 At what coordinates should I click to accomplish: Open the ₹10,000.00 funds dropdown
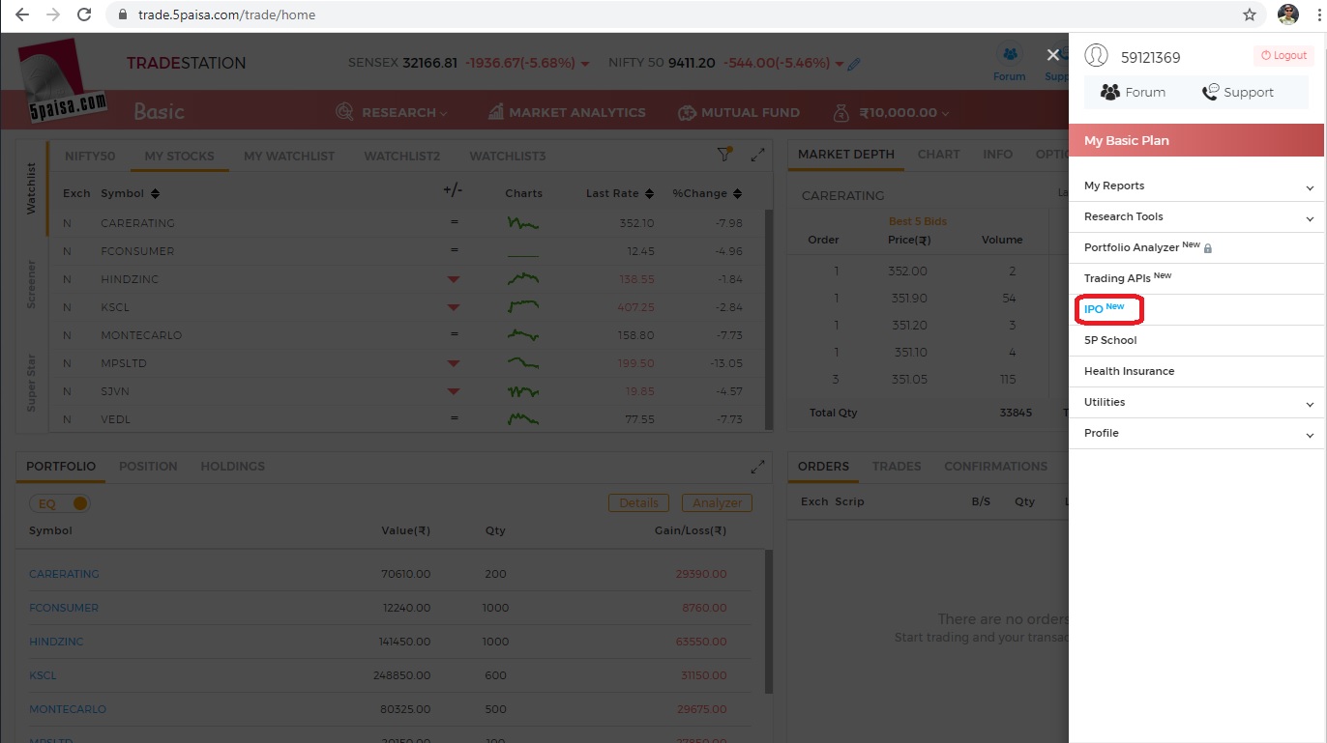coord(904,112)
